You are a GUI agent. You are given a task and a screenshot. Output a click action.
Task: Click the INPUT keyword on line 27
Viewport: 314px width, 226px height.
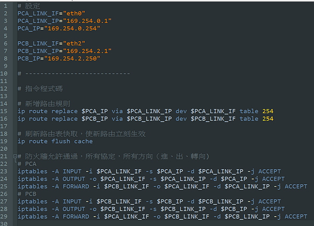tap(72, 201)
